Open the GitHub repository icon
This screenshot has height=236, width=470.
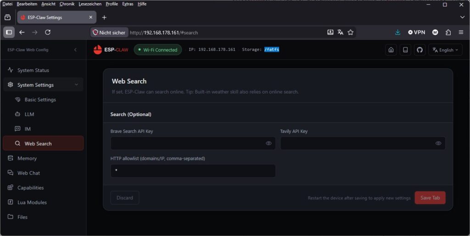(x=420, y=50)
